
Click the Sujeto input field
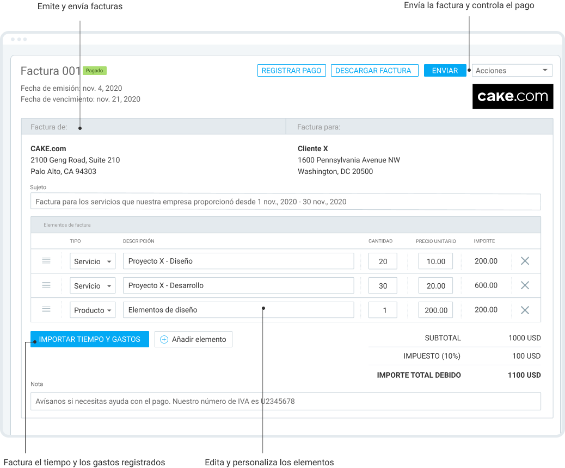pyautogui.click(x=285, y=202)
